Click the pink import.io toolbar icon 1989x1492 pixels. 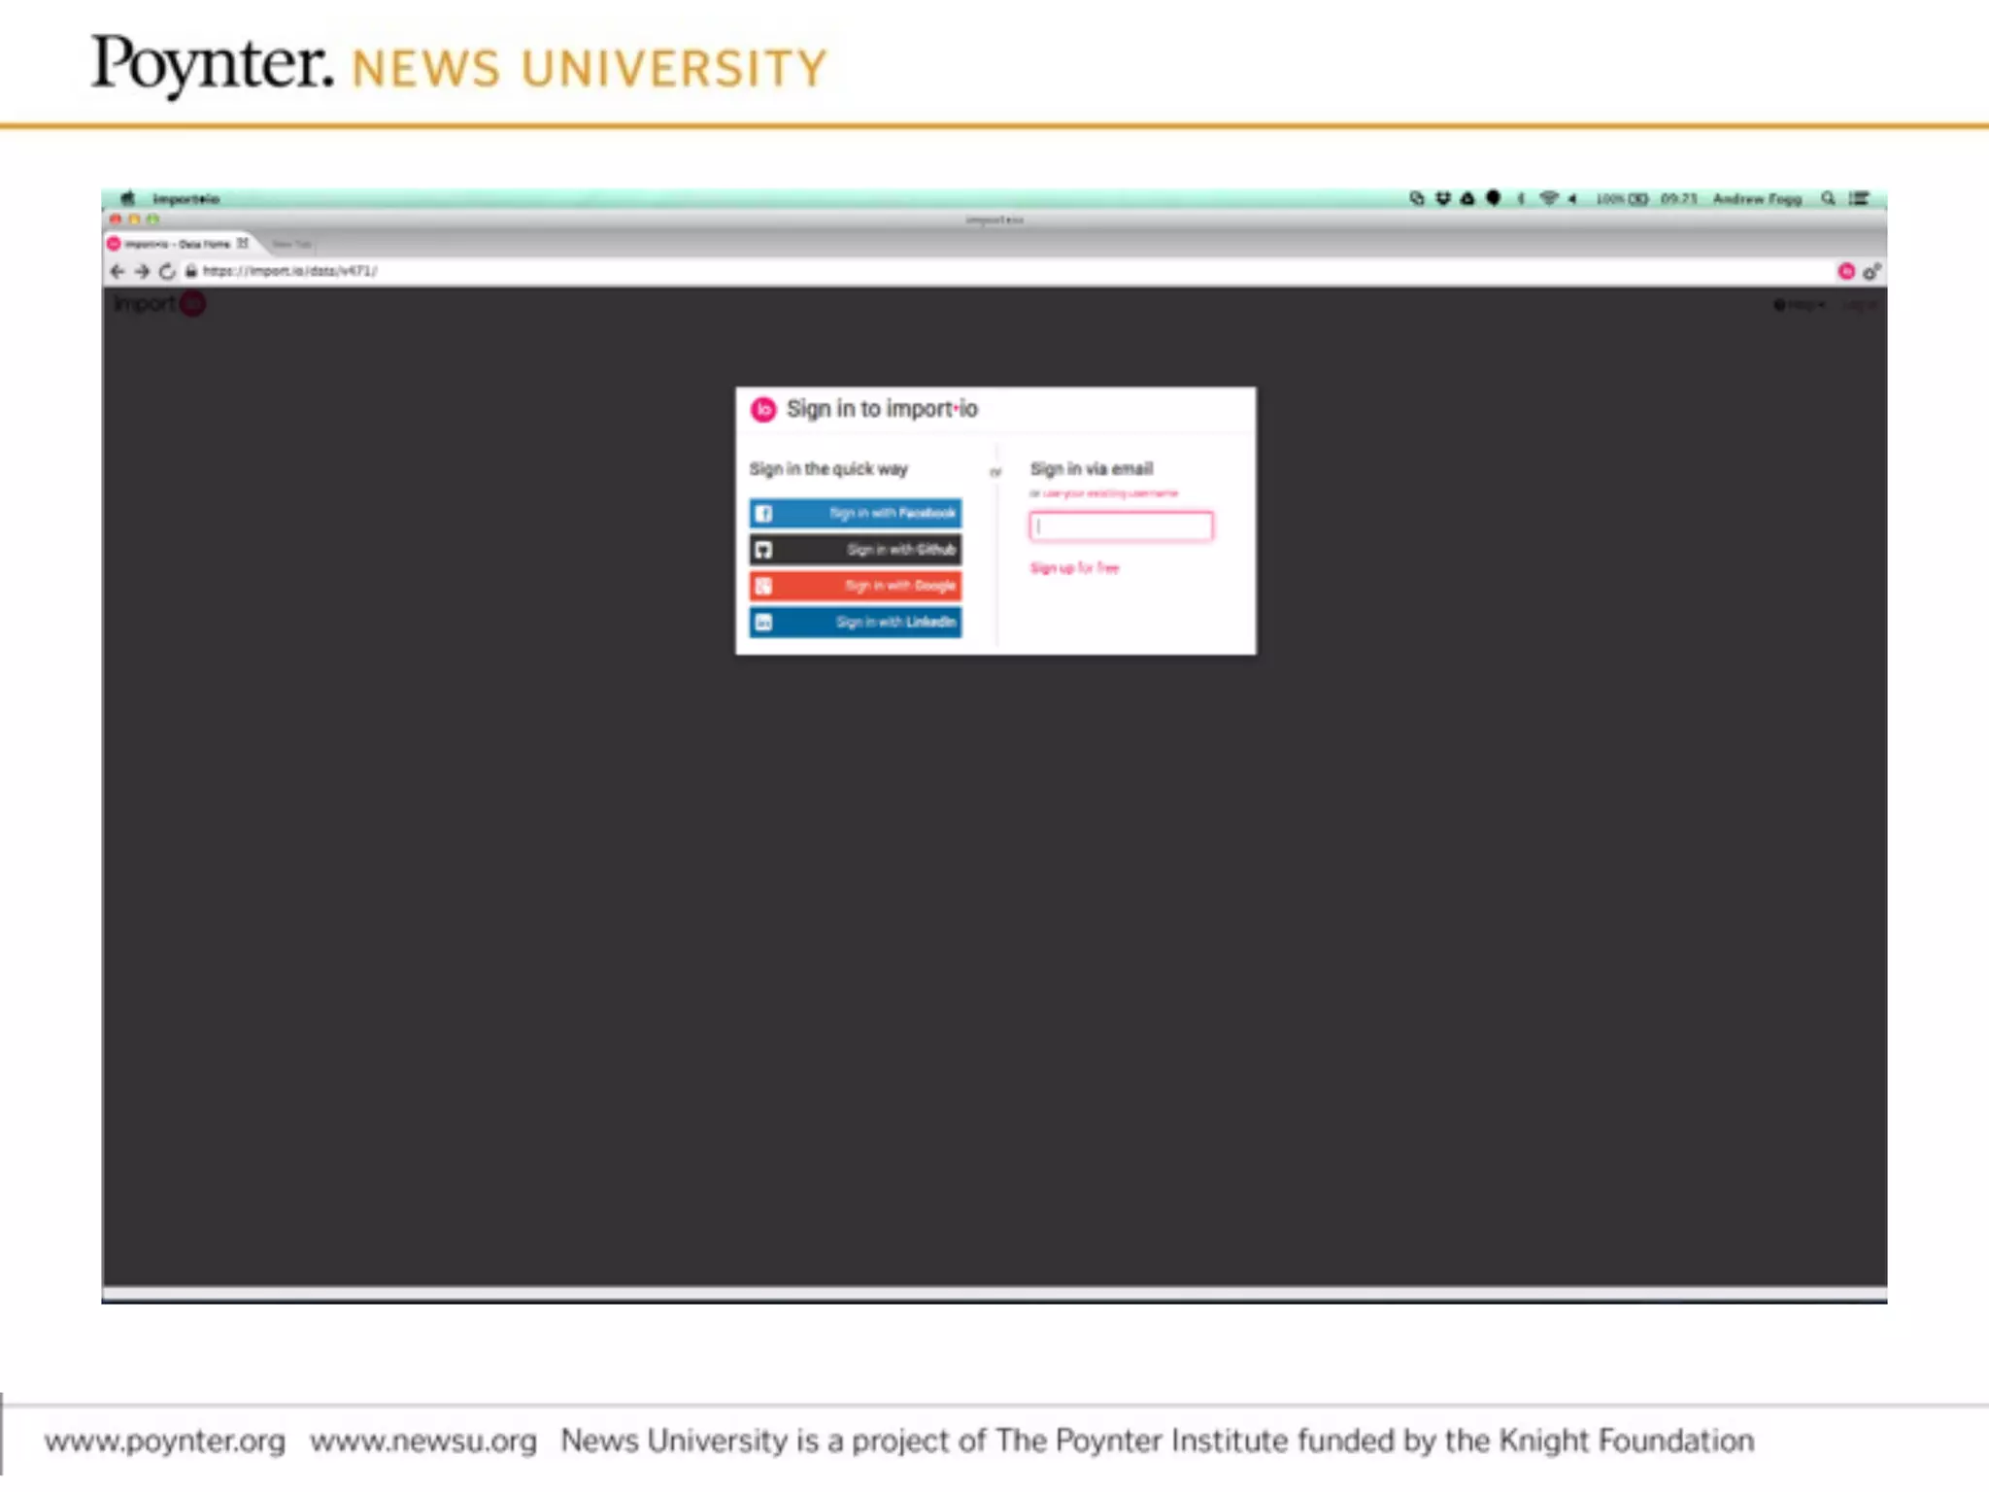(x=1846, y=271)
